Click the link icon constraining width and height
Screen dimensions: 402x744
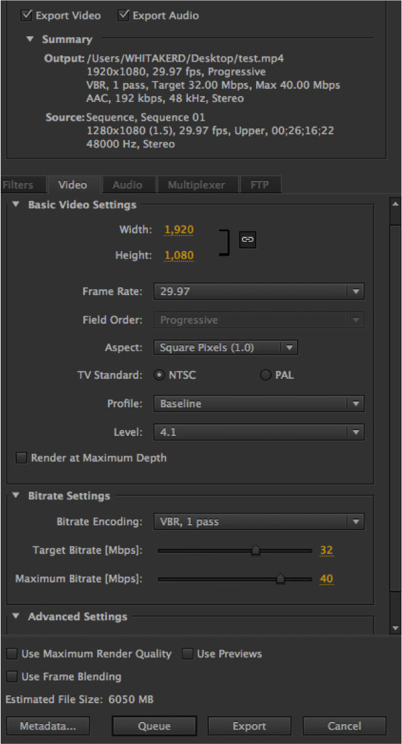point(247,239)
